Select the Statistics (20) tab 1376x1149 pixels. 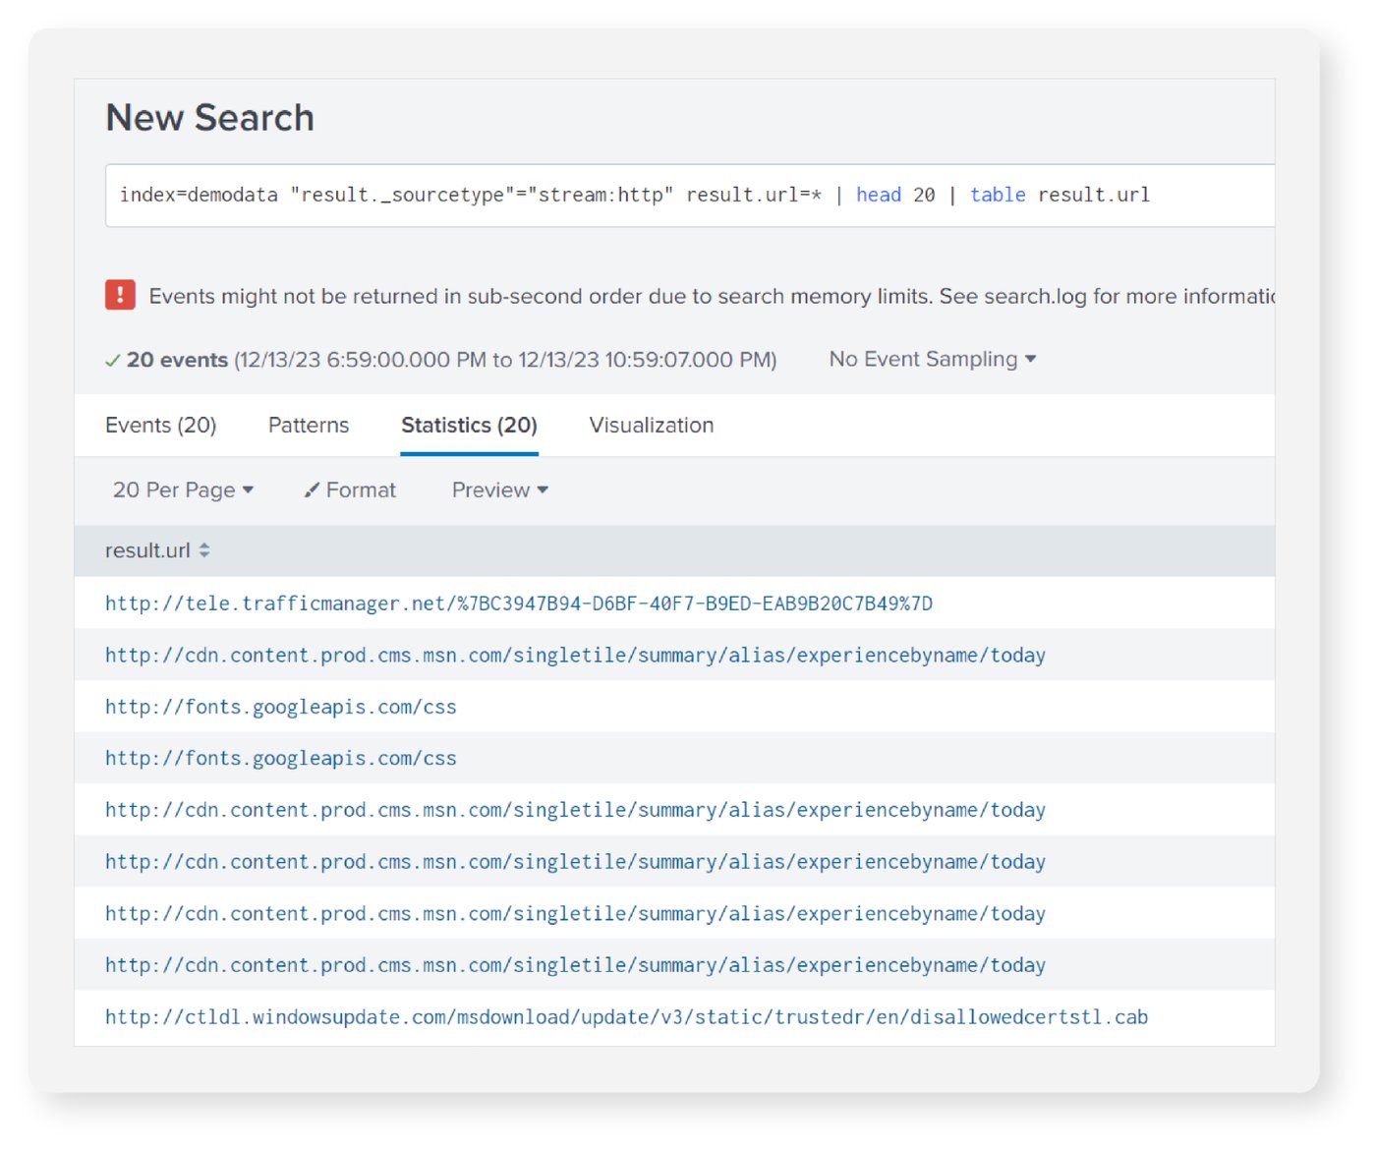pos(469,425)
